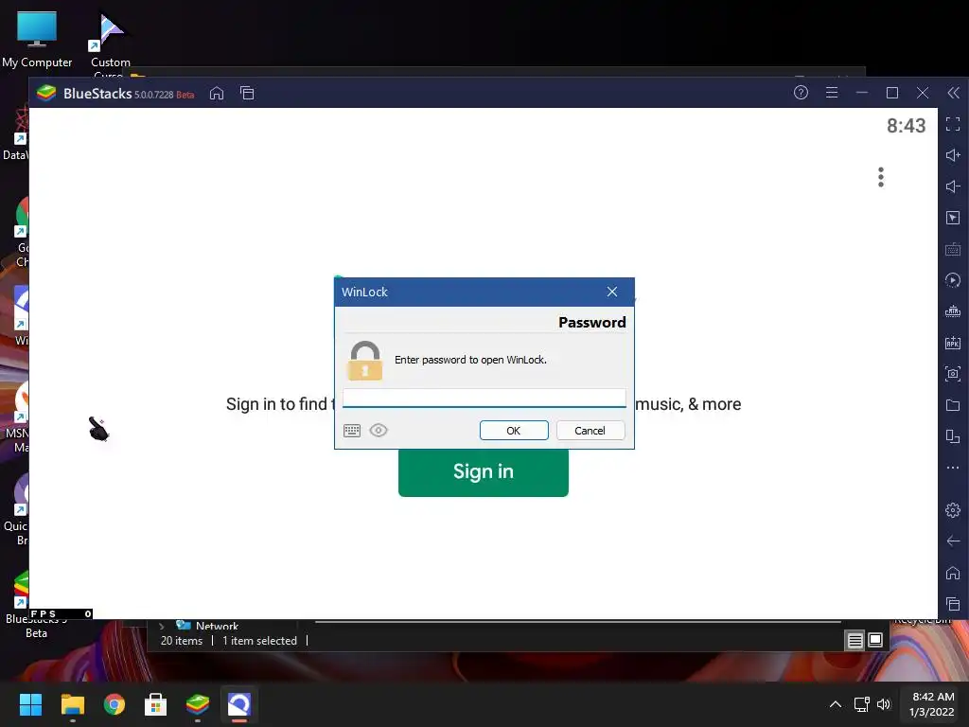
Task: Decrease volume in BlueStacks sidebar
Action: pos(953,186)
